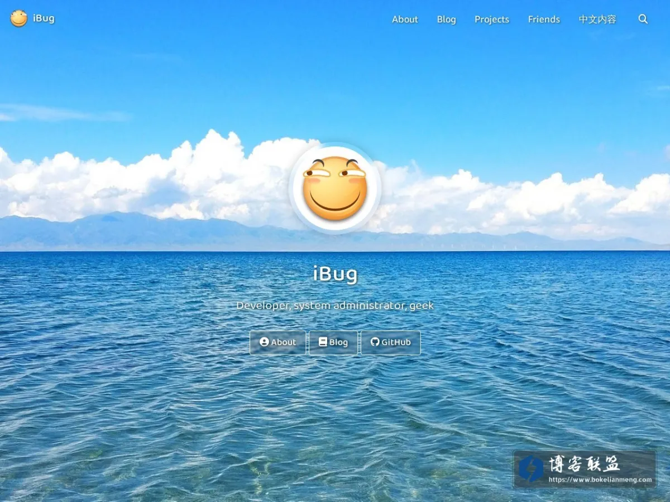This screenshot has width=670, height=502.
Task: Open the 中文内容 navigation link
Action: [597, 19]
